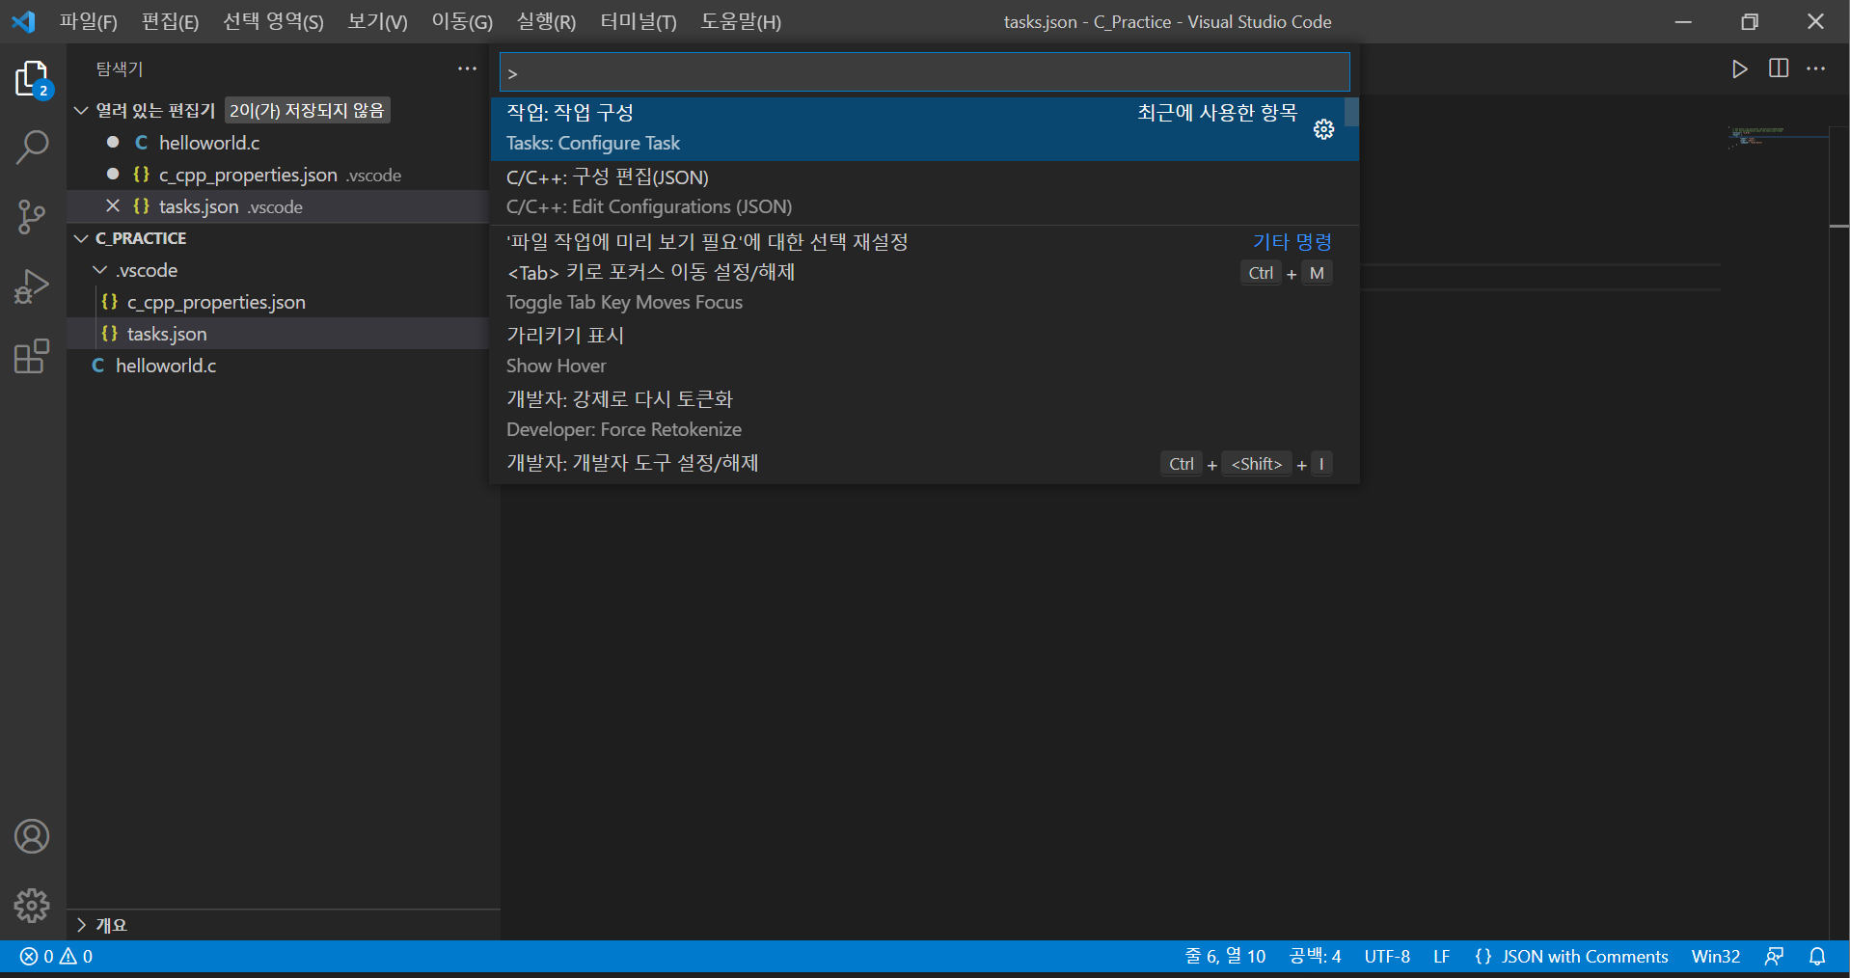Click the Run play icon in editor toolbar
This screenshot has width=1850, height=978.
1739,68
